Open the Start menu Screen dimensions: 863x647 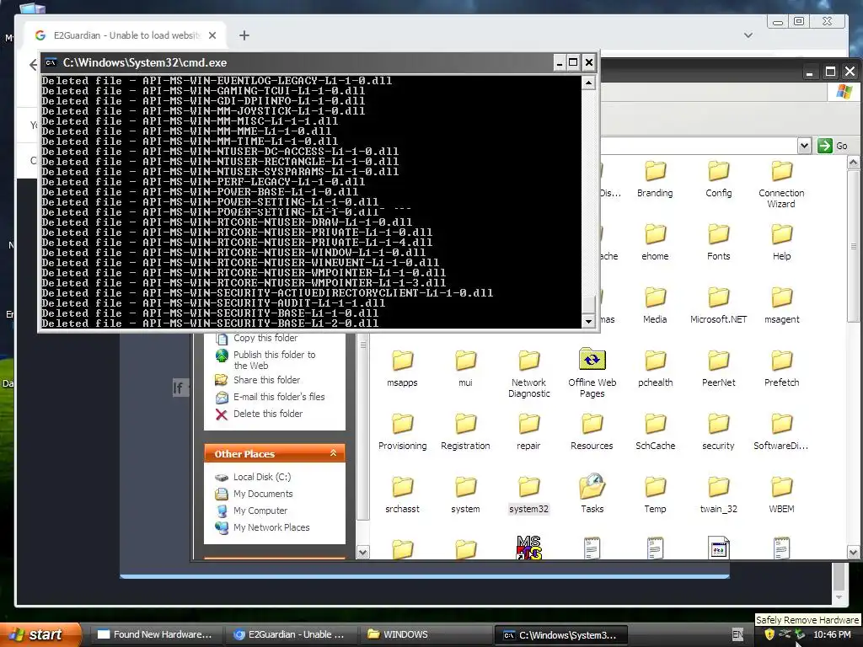(x=40, y=634)
